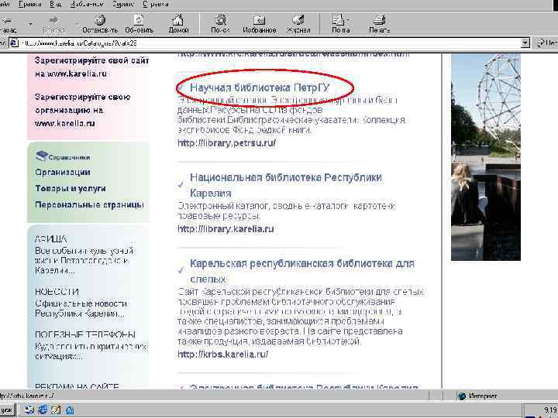
Task: Click Зарегистрируйте свой сайт на www.karelia.ru
Action: tap(91, 67)
